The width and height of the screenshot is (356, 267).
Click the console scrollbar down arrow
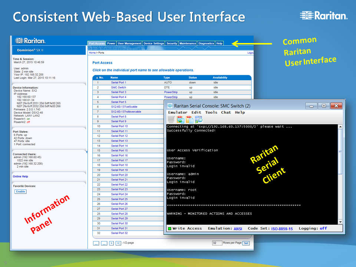pos(340,221)
